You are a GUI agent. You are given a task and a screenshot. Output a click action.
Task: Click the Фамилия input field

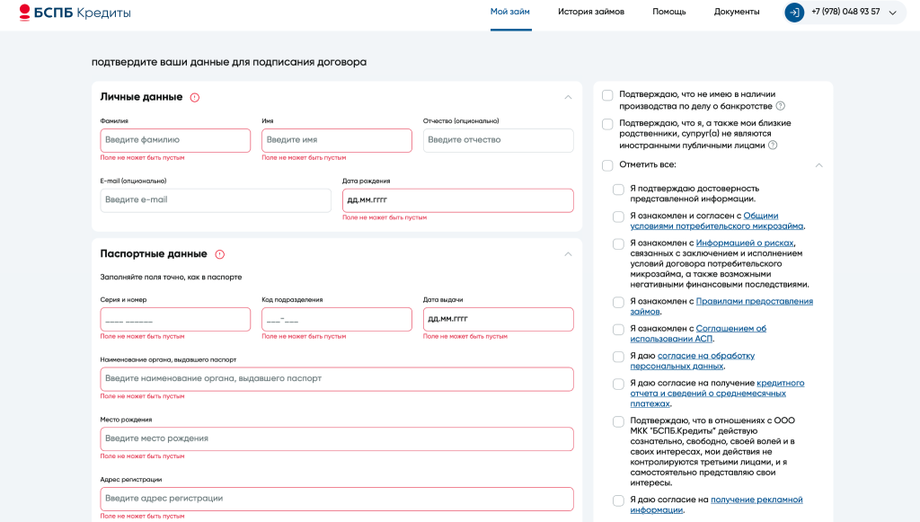point(175,140)
